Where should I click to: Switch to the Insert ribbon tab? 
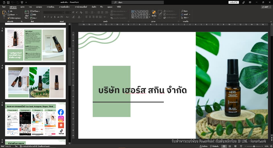tap(22, 7)
